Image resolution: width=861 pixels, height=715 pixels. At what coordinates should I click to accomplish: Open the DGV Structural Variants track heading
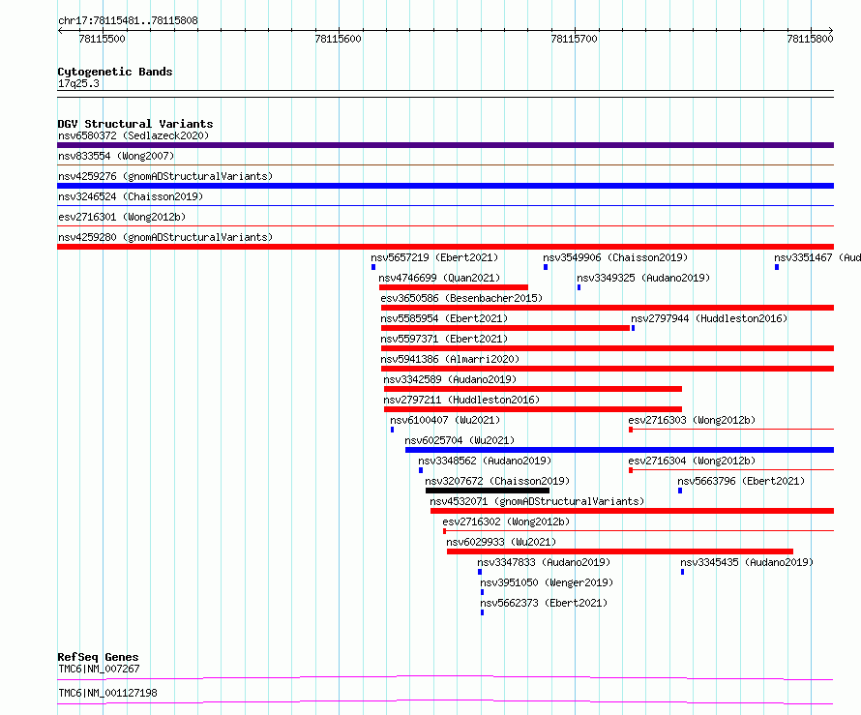[135, 124]
